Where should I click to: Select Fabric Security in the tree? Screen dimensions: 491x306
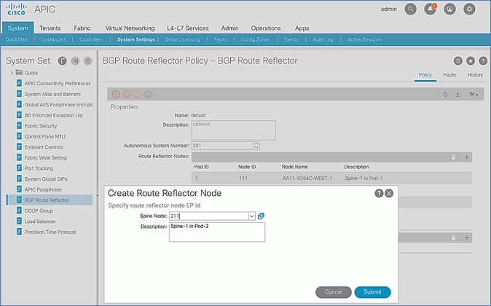(41, 126)
